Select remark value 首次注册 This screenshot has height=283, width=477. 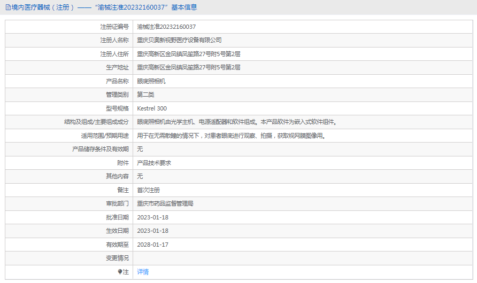click(x=148, y=190)
